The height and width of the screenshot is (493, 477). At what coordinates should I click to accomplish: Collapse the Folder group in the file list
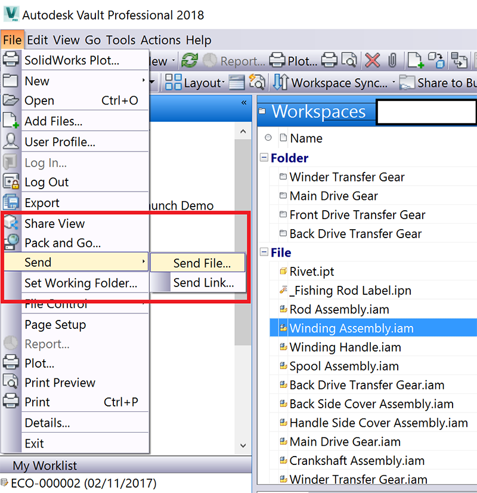click(264, 157)
